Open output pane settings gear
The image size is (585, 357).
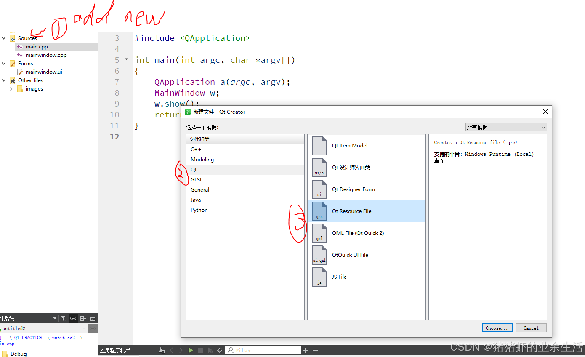point(219,350)
